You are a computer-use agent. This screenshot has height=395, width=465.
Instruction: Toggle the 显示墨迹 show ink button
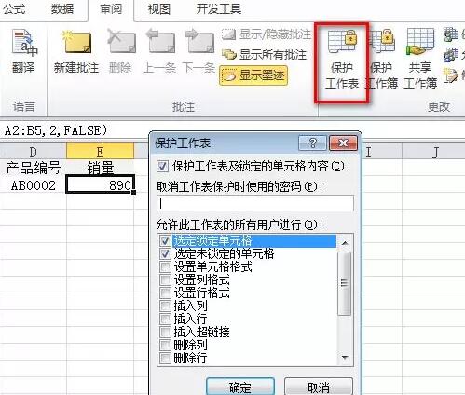[253, 75]
